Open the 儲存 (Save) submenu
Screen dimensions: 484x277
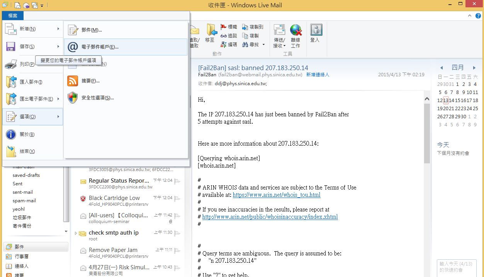click(33, 47)
